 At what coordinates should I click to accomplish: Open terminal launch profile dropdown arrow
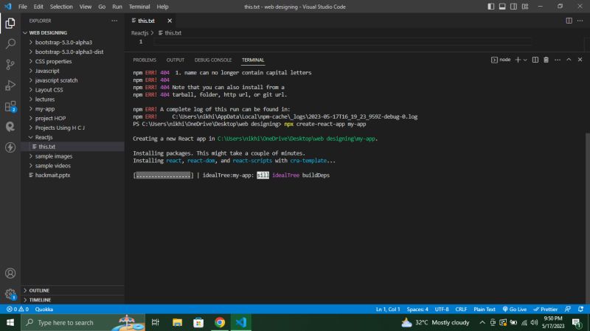[525, 60]
